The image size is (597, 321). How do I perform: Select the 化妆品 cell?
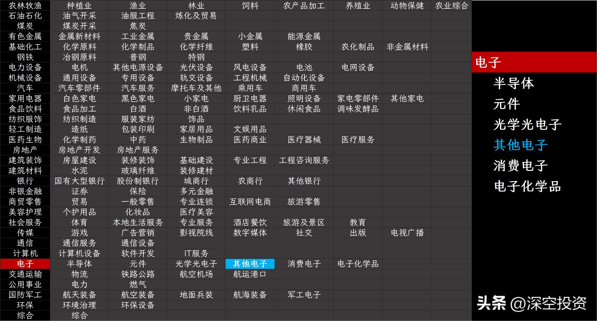coord(138,212)
